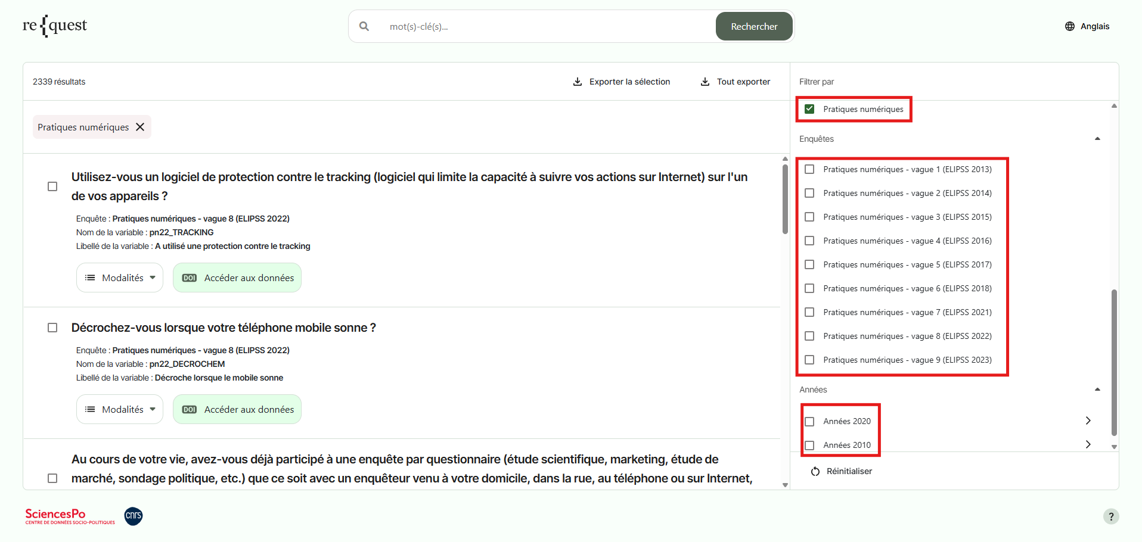
Task: Uncheck the Pratiques numériques filter checkbox
Action: [809, 109]
